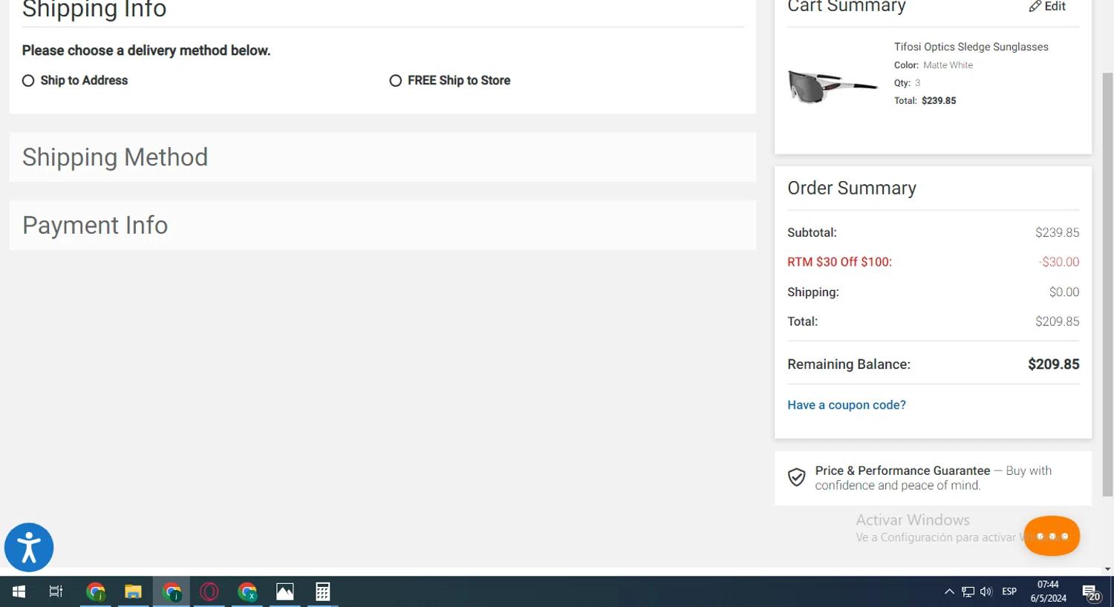Screen dimensions: 1114x607
Task: Choose FREE Ship to Store option
Action: pos(395,81)
